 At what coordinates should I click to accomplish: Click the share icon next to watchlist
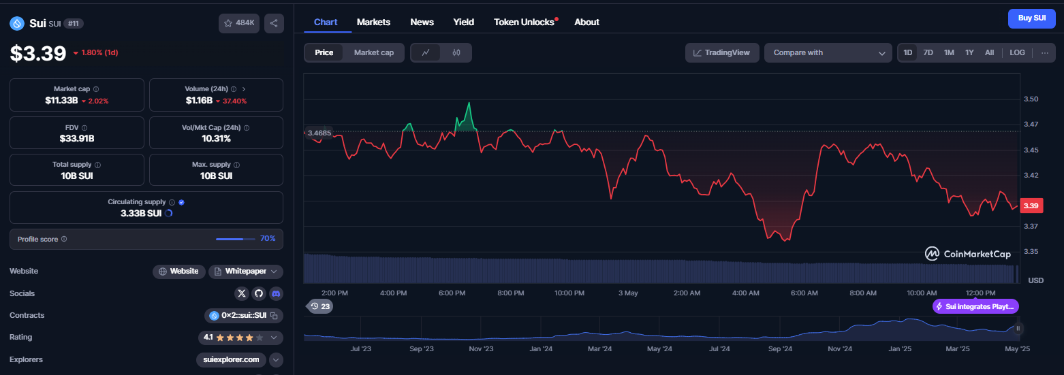click(274, 23)
